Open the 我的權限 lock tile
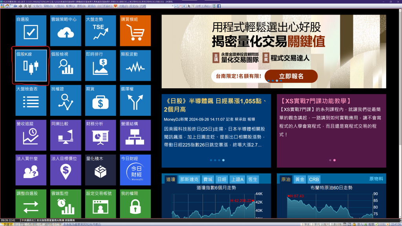Screen dimensions: 402x226 (x=135, y=204)
